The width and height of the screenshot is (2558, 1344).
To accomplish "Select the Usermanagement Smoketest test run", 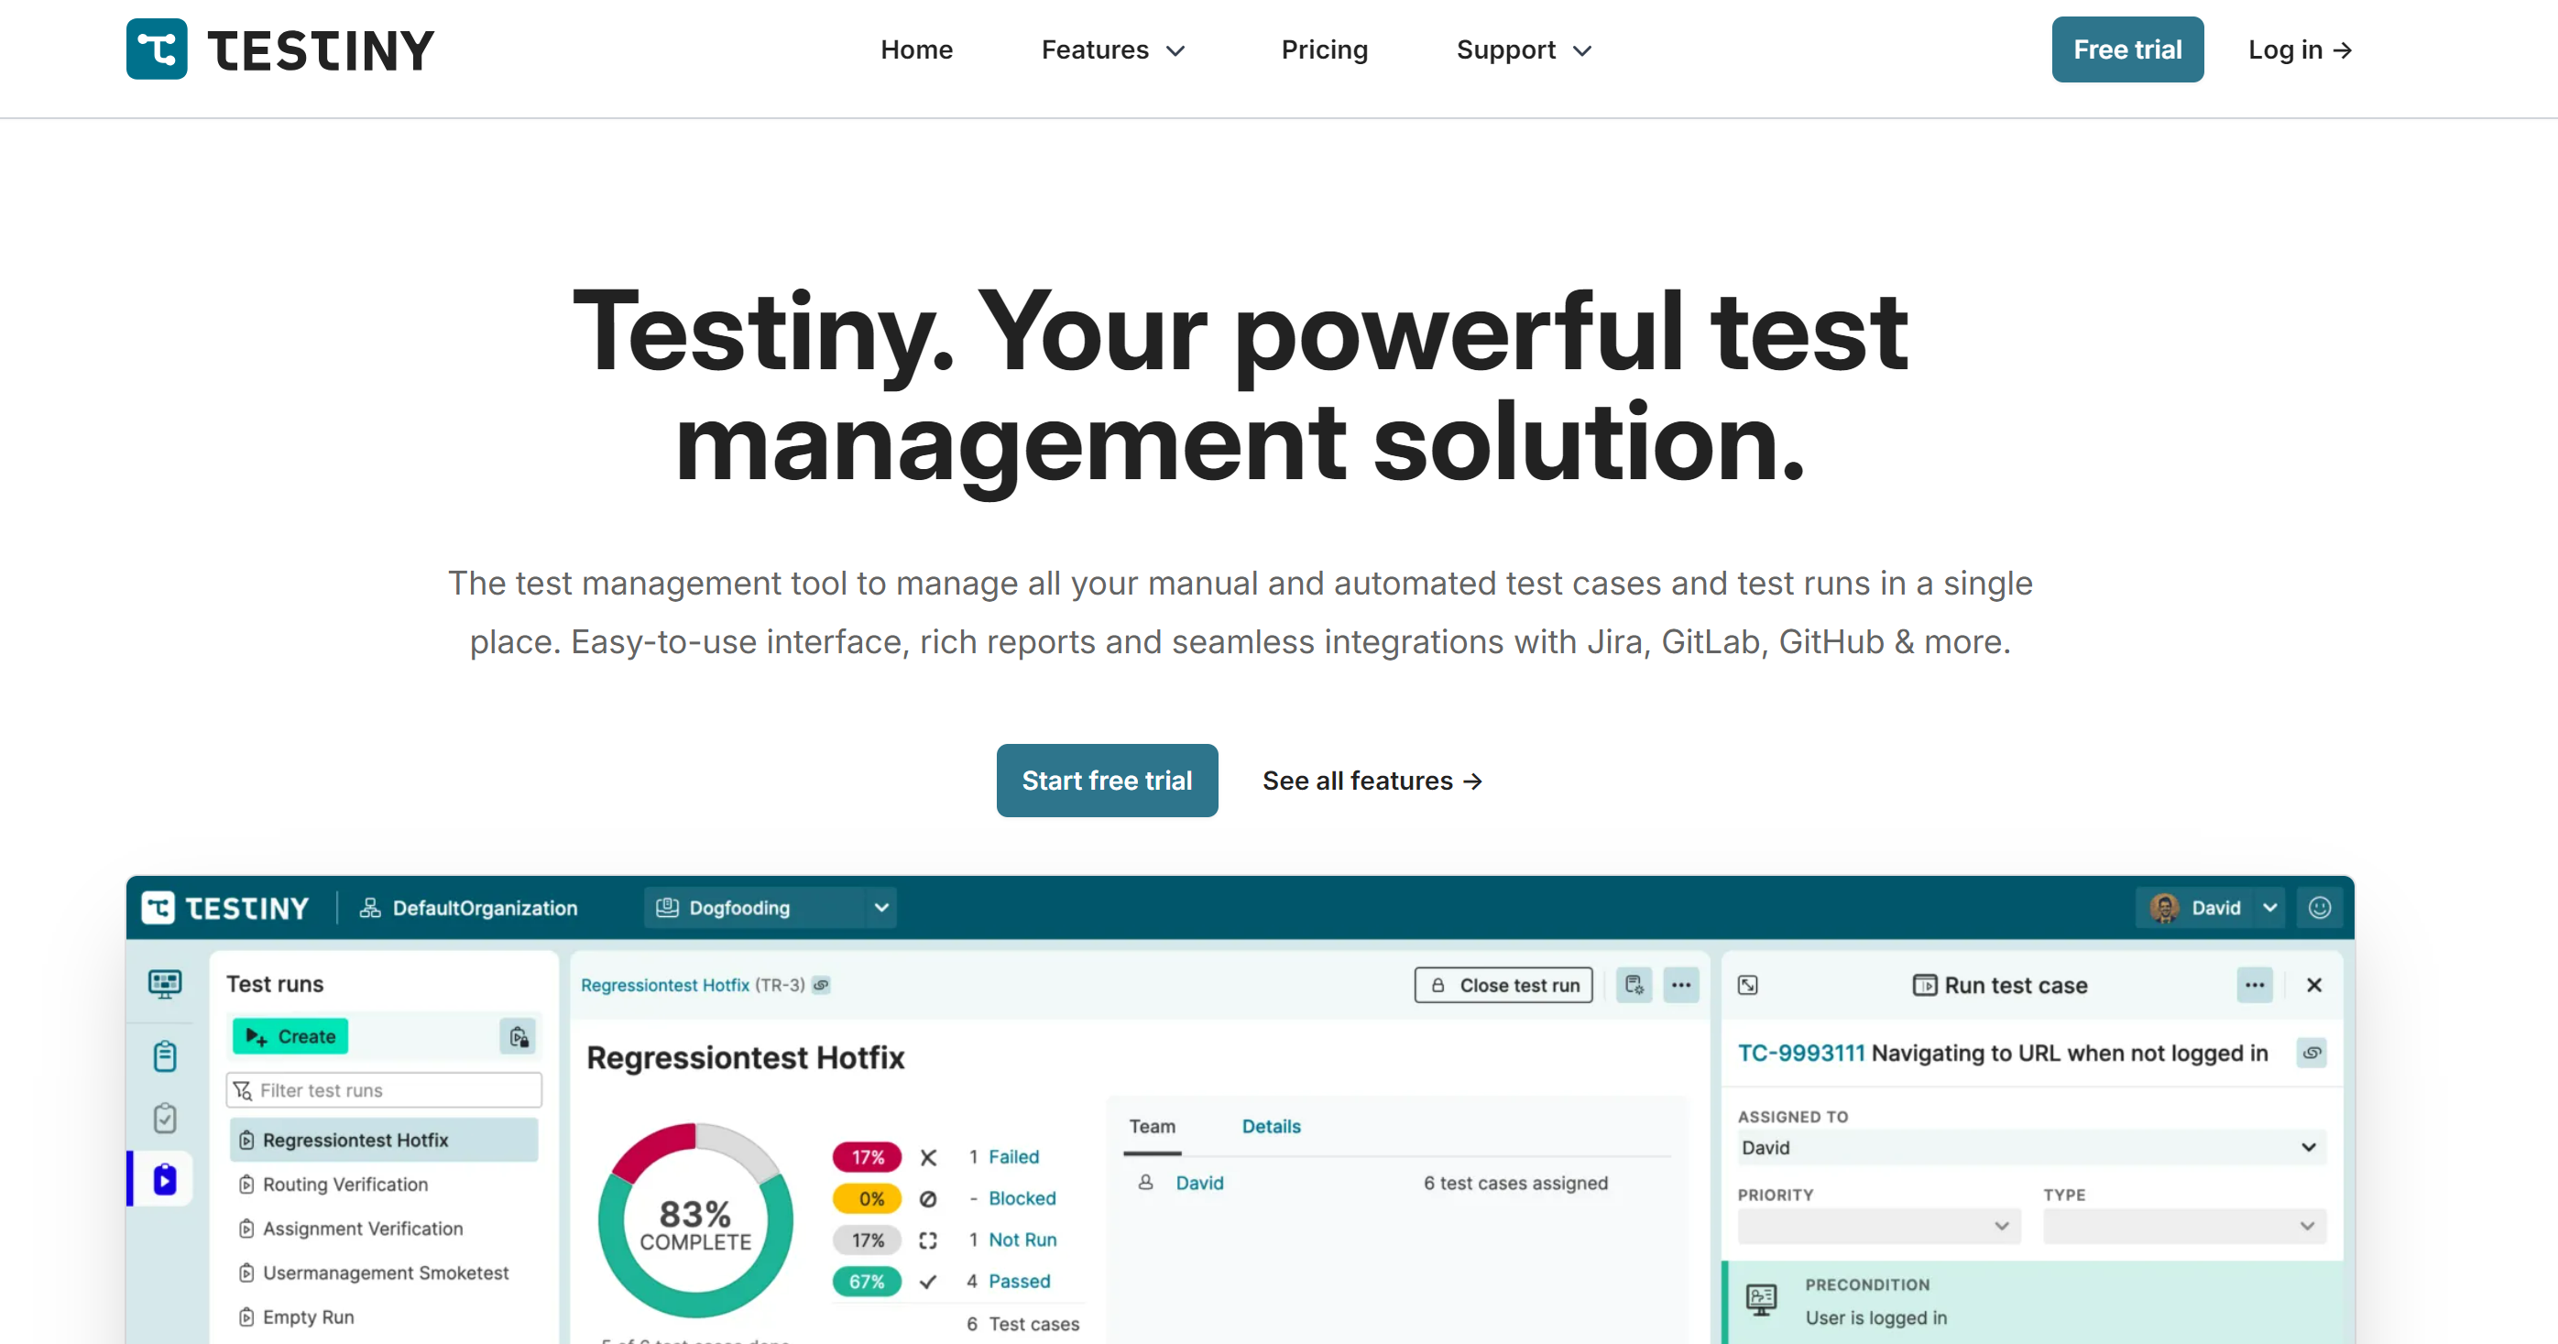I will [x=383, y=1273].
